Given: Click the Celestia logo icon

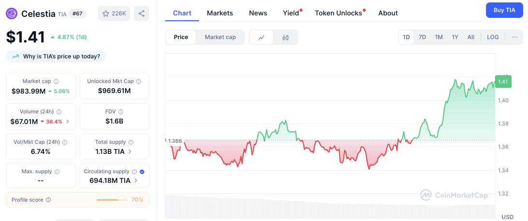Looking at the screenshot, I should click(x=12, y=14).
